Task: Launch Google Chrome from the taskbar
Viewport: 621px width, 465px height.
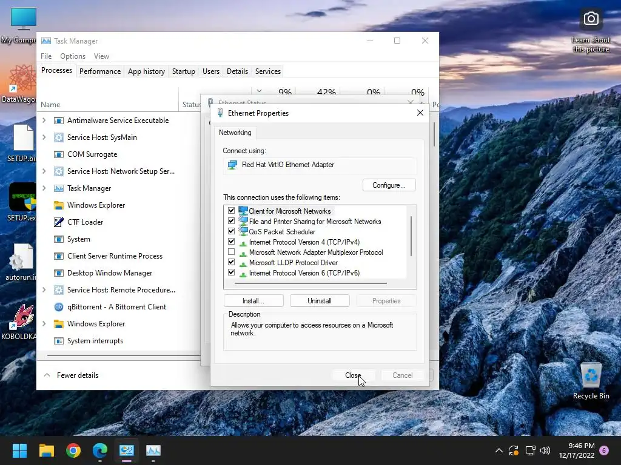Action: (x=73, y=450)
